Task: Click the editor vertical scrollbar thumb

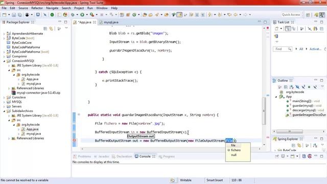Action: (264, 111)
